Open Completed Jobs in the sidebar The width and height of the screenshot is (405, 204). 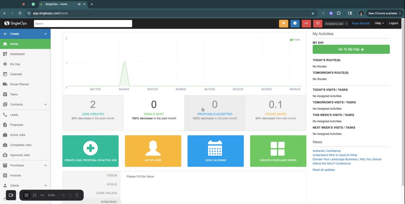tap(25, 145)
